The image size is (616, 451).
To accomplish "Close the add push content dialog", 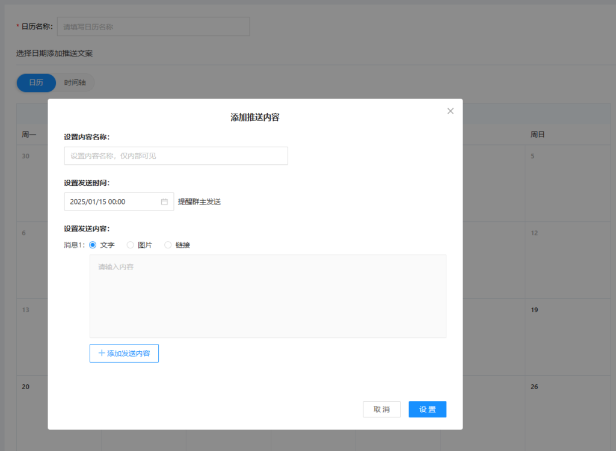I will 451,111.
